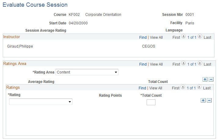Delete the current Ratings Area row
The width and height of the screenshot is (219, 140).
point(211,79)
